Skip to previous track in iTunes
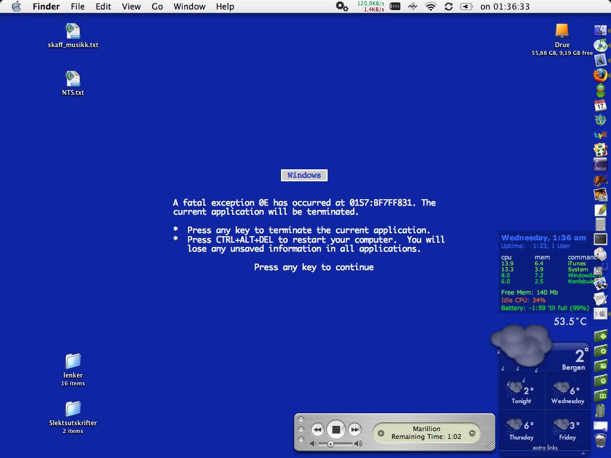Viewport: 611px width, 458px height. tap(317, 430)
